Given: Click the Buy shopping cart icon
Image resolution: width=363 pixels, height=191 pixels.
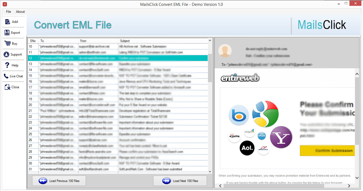Looking at the screenshot, I should (x=7, y=43).
